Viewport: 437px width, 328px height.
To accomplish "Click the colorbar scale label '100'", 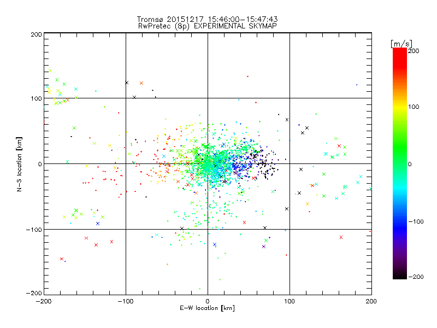I will 414,107.
